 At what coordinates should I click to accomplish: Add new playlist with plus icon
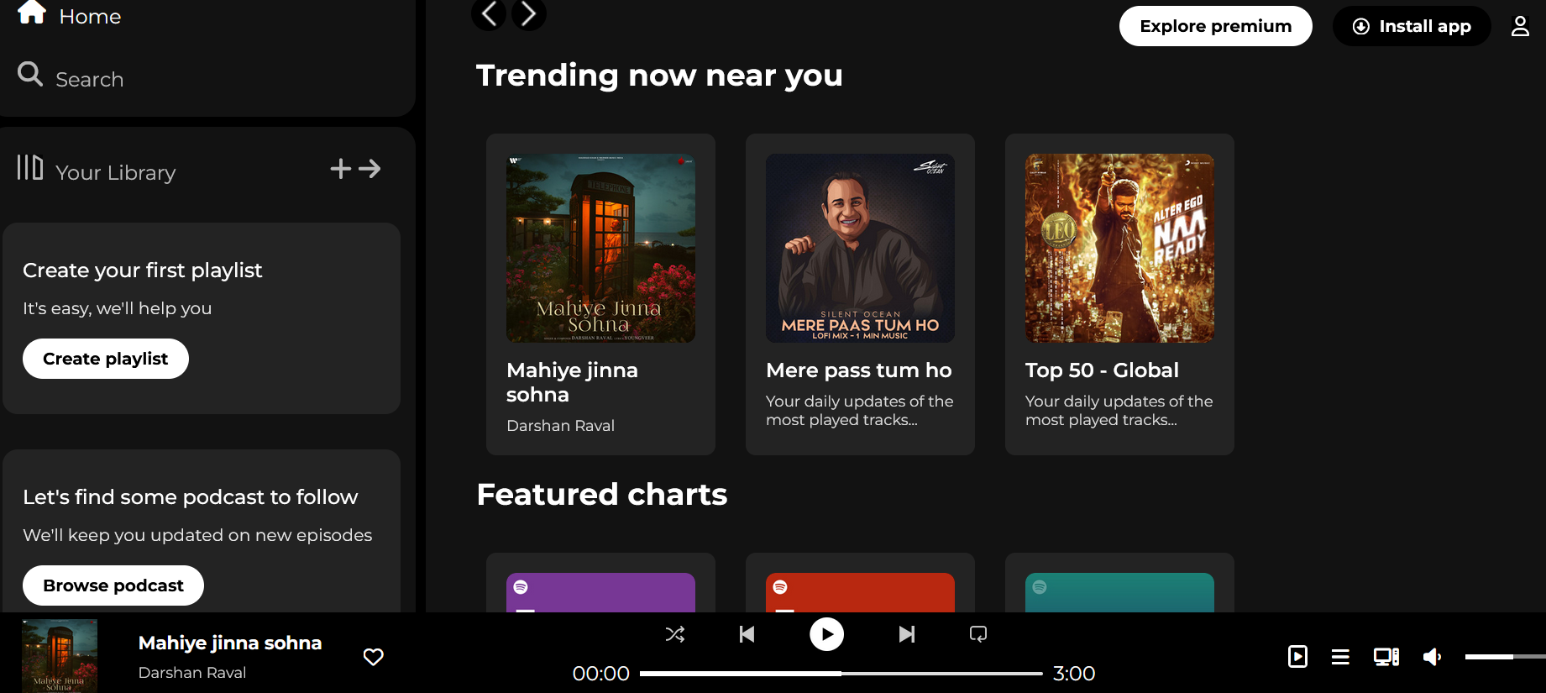[x=340, y=169]
